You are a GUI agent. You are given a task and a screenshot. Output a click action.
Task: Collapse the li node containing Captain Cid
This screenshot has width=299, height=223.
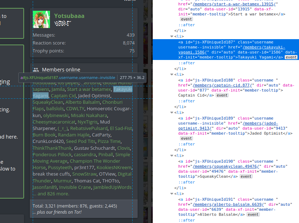click(172, 75)
